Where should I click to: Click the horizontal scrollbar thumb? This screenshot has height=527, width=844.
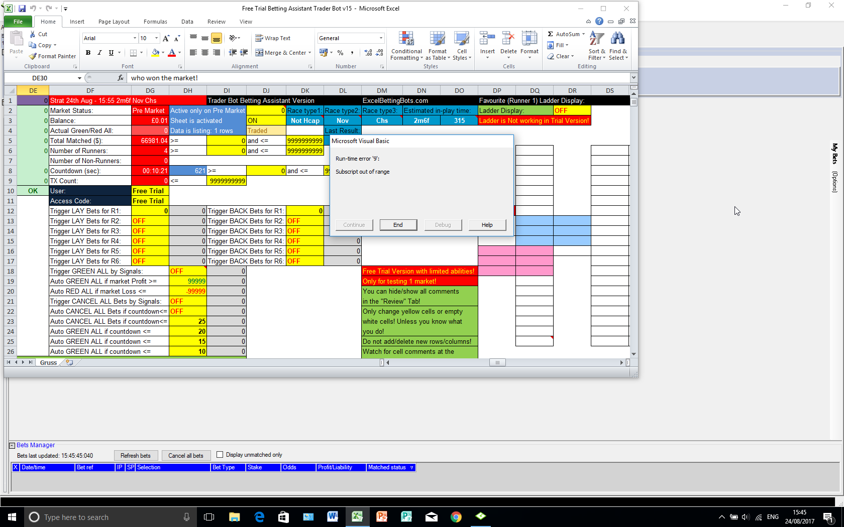click(497, 362)
